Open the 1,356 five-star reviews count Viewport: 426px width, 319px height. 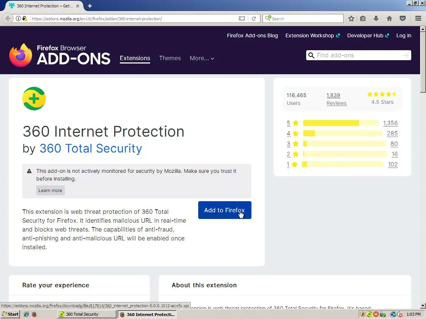(390, 123)
